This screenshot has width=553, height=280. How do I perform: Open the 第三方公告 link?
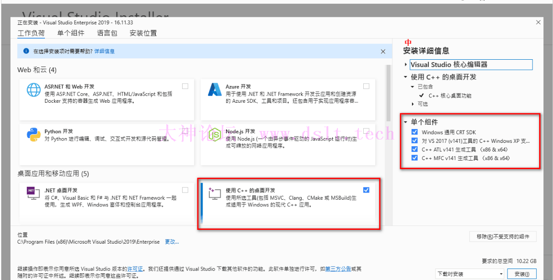(338, 269)
